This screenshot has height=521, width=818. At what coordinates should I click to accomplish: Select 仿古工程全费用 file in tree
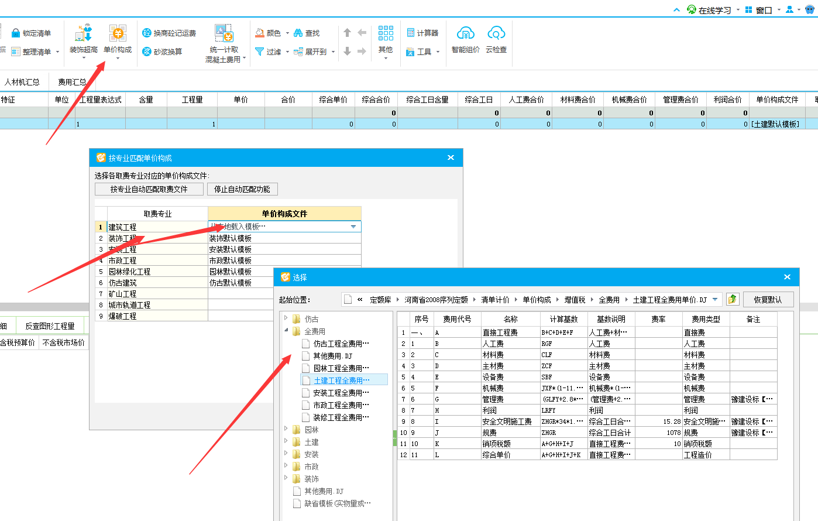coord(341,344)
